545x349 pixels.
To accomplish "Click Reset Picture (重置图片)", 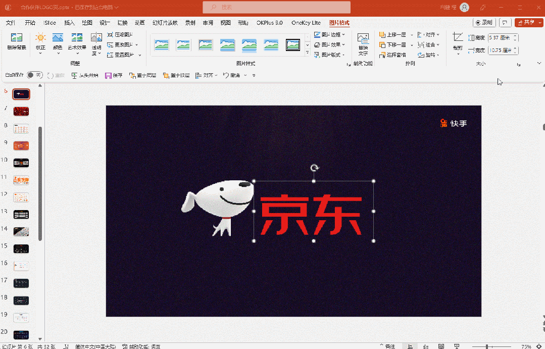I will click(x=124, y=55).
